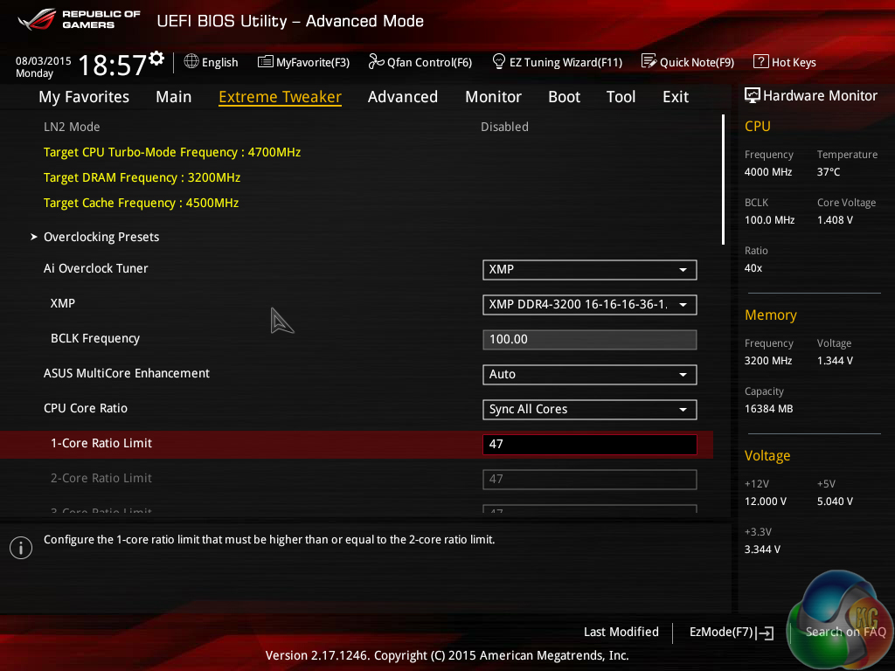Click the 18:57 clock time

(x=113, y=65)
